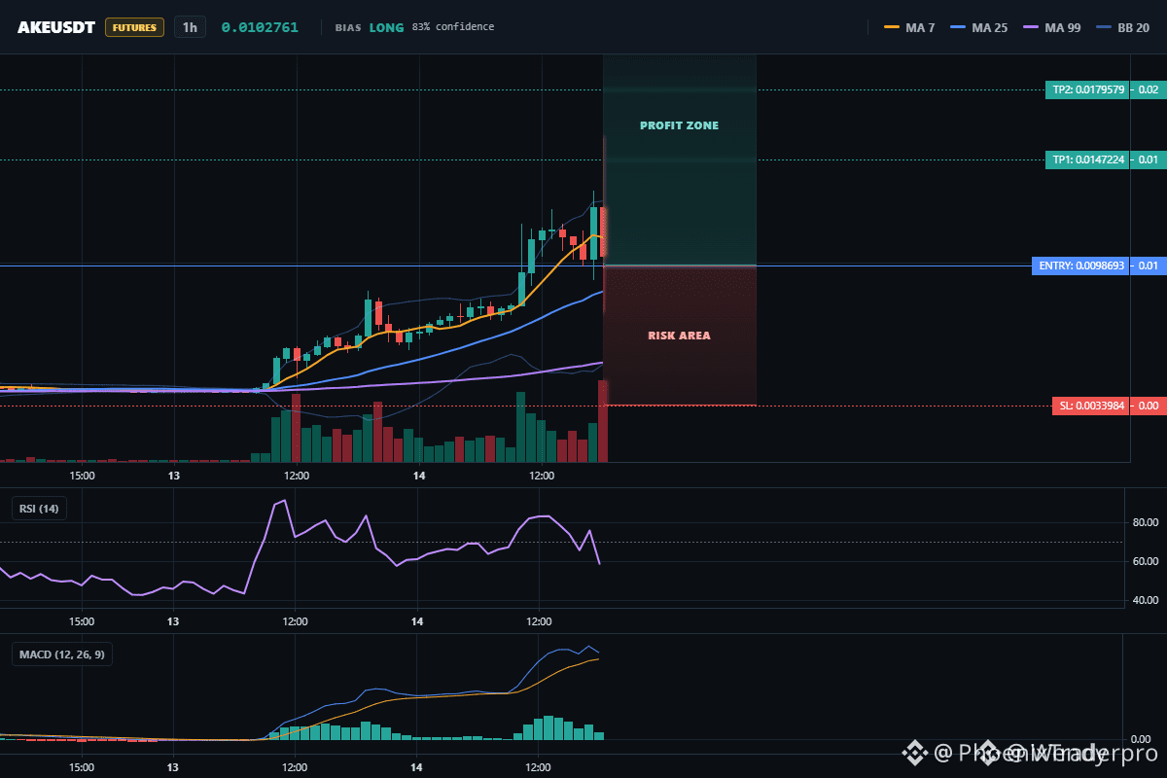This screenshot has height=778, width=1167.
Task: Click the AKEUSDT symbol name
Action: click(56, 27)
